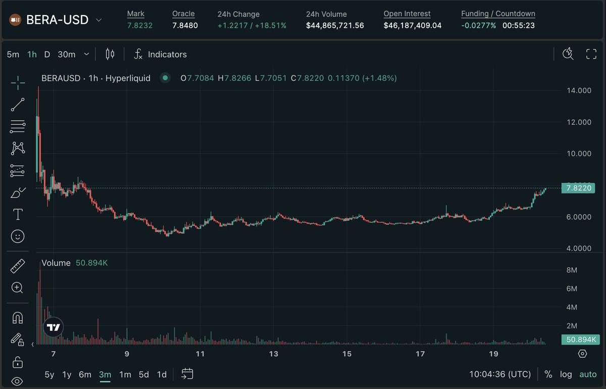Click the BERA token logo icon

(16, 20)
